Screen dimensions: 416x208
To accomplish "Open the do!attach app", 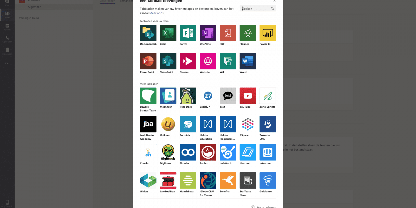I will (x=228, y=152).
